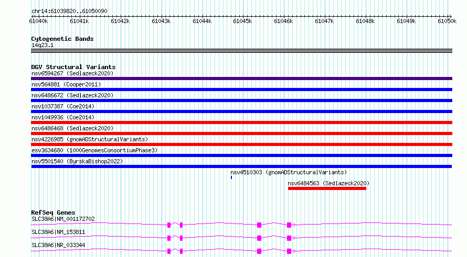
Task: Open esv3634680 (1000GenomesConsortiumPhase3) label
Action: [x=94, y=150]
